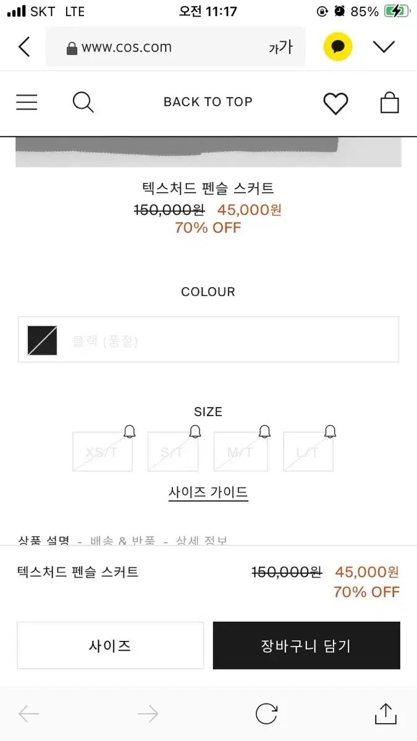
Task: Enable restock bell alert for XS/T
Action: point(130,432)
